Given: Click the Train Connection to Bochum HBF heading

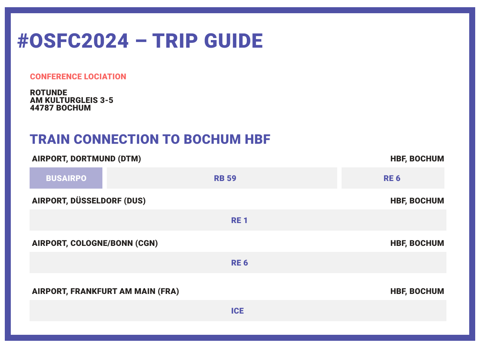Looking at the screenshot, I should (150, 139).
